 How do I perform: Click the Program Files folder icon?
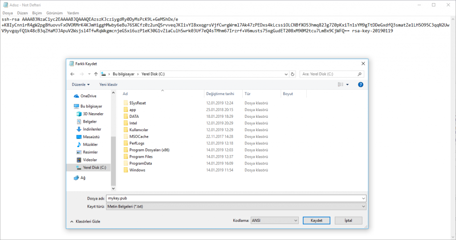point(126,157)
